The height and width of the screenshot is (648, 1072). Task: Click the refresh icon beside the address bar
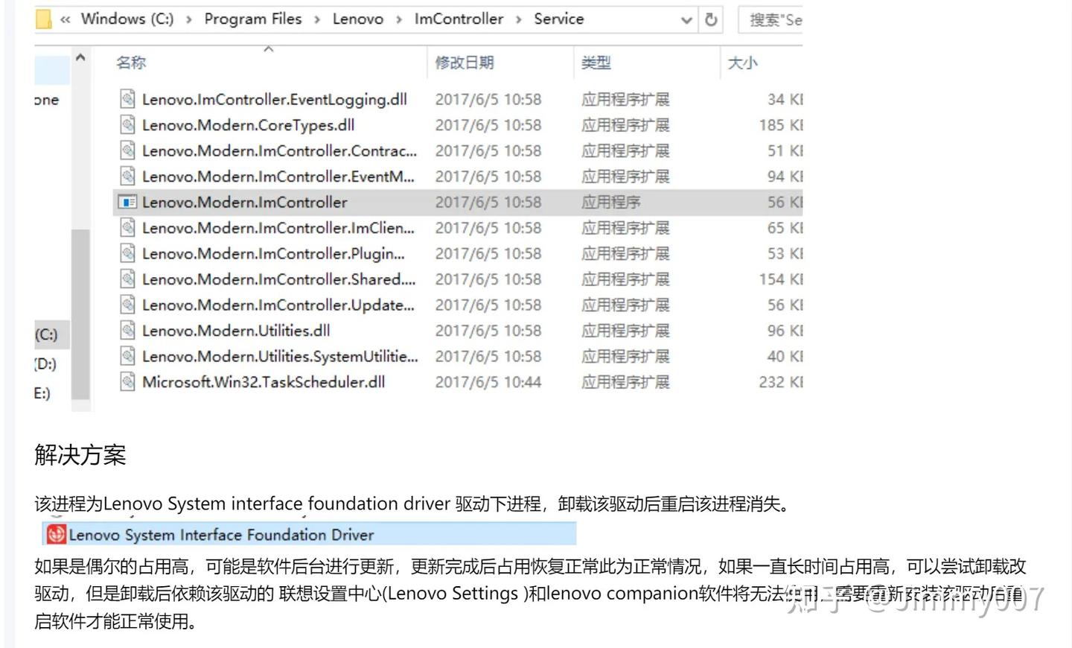[x=710, y=19]
